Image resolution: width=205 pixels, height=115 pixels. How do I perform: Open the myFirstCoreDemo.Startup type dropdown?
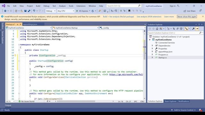76,28
